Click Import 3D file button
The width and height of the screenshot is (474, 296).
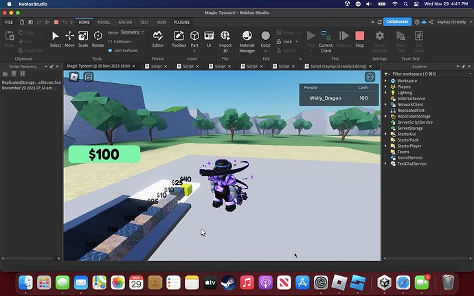pos(225,42)
